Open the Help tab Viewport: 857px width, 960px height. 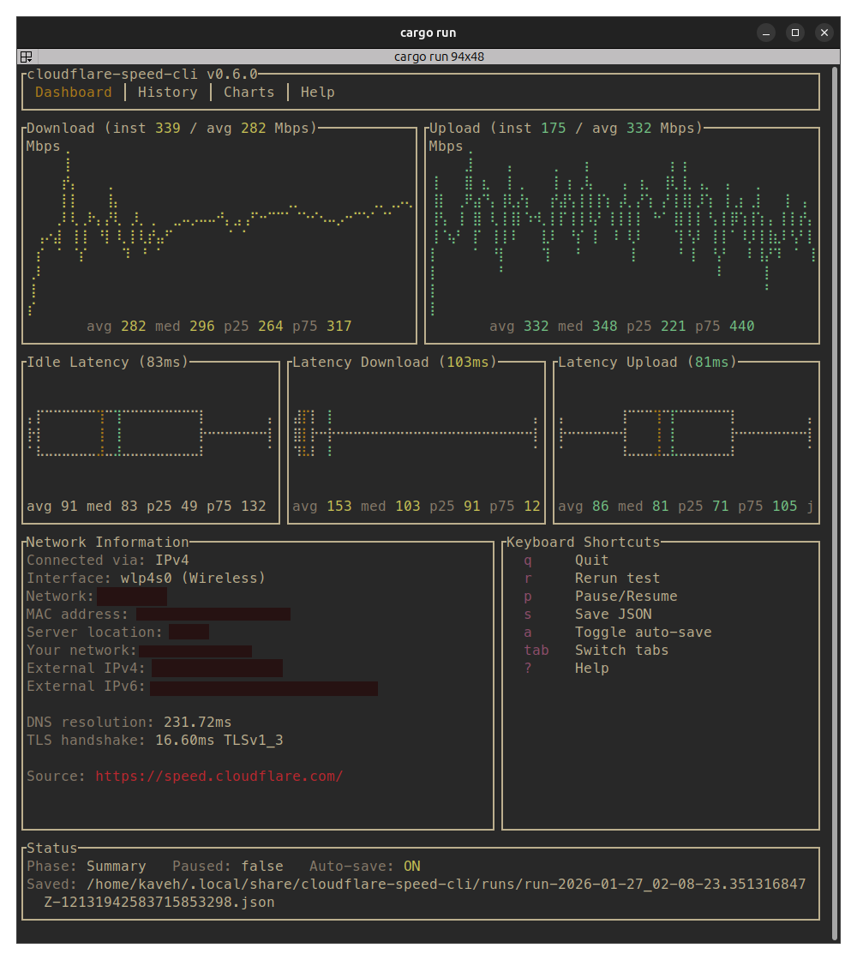coord(317,92)
